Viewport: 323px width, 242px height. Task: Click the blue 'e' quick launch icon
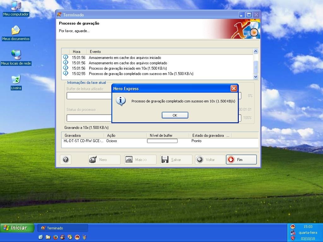(x=41, y=237)
